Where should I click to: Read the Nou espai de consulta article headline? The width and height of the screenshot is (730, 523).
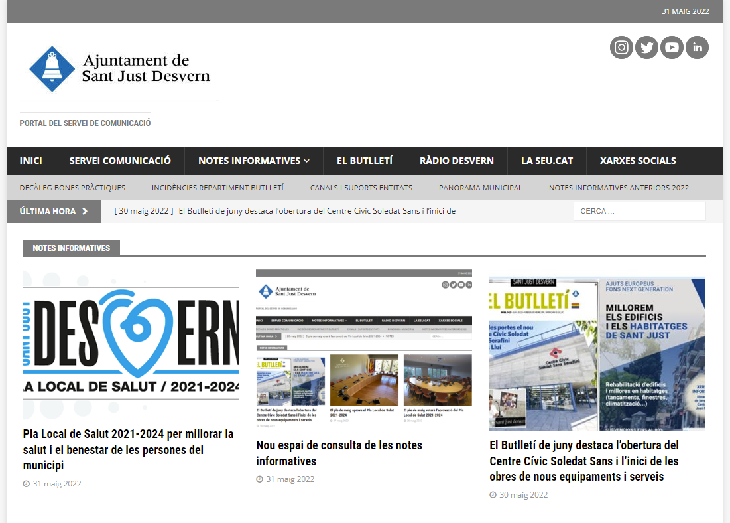(339, 453)
